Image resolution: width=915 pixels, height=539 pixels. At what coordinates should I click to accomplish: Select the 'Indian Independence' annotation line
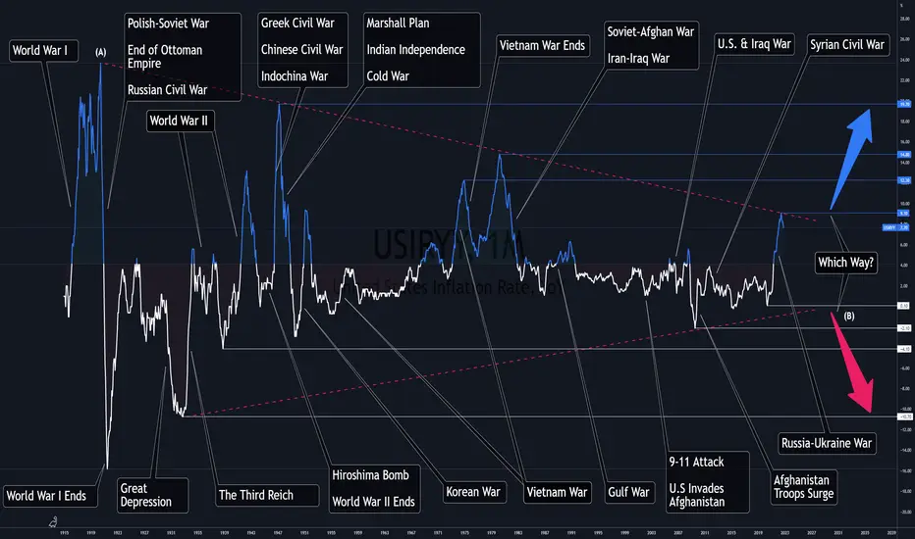(x=416, y=50)
